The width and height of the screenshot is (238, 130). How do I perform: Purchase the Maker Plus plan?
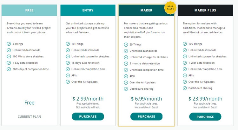point(205,116)
